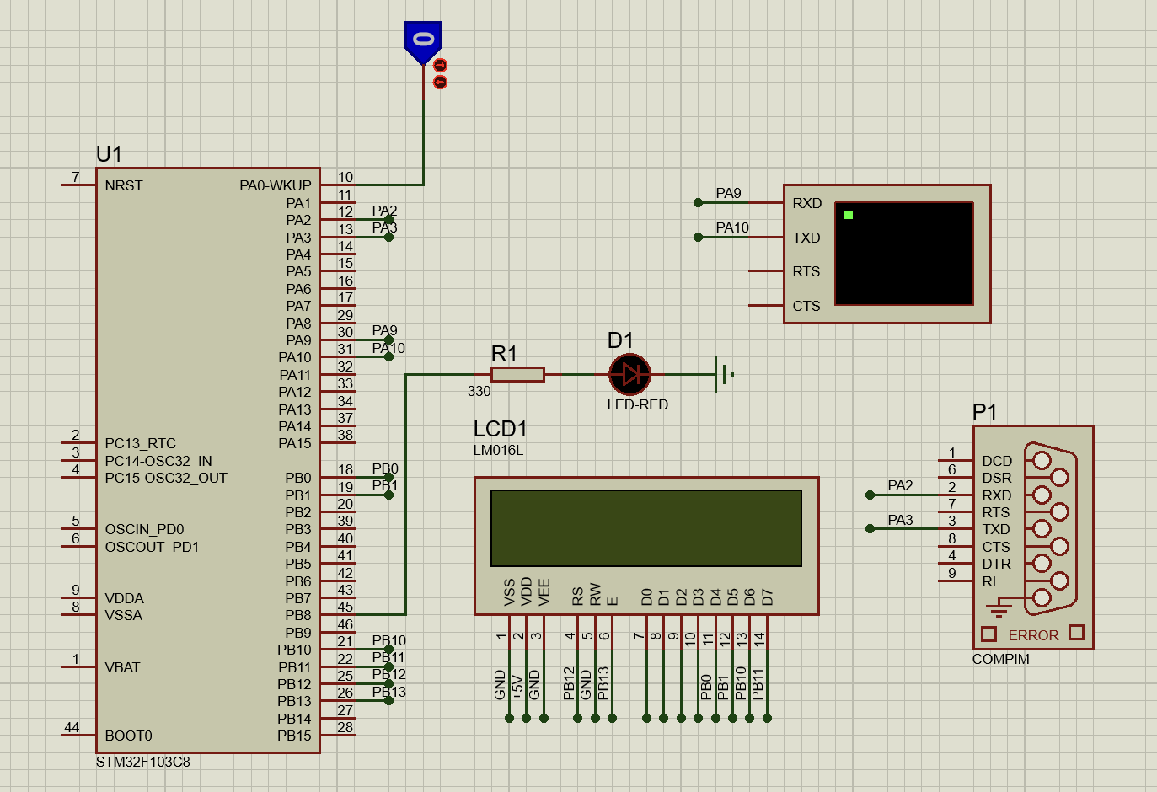Viewport: 1157px width, 792px height.
Task: Toggle the blue logic state input showing 0
Action: click(423, 41)
